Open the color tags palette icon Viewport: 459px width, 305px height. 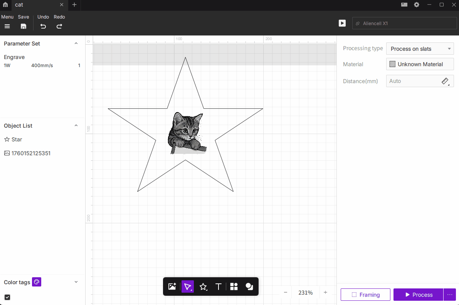tap(37, 282)
